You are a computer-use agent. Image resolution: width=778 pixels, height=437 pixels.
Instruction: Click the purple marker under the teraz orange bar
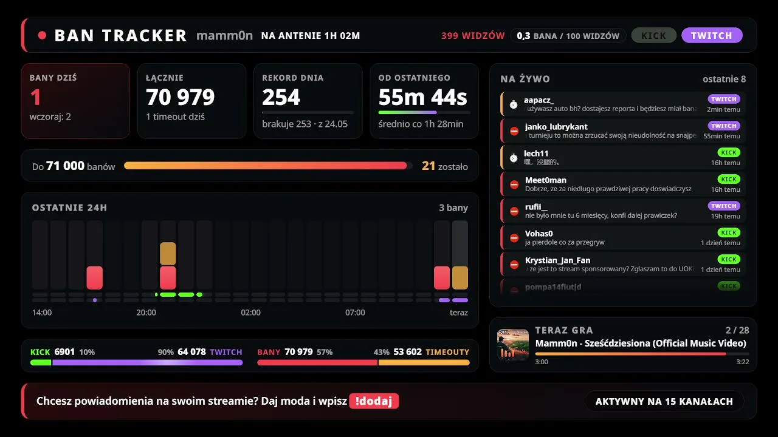(x=460, y=300)
